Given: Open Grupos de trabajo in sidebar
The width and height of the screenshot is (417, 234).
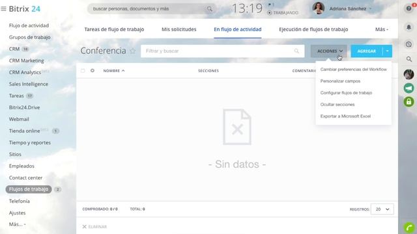Looking at the screenshot, I should [x=29, y=37].
